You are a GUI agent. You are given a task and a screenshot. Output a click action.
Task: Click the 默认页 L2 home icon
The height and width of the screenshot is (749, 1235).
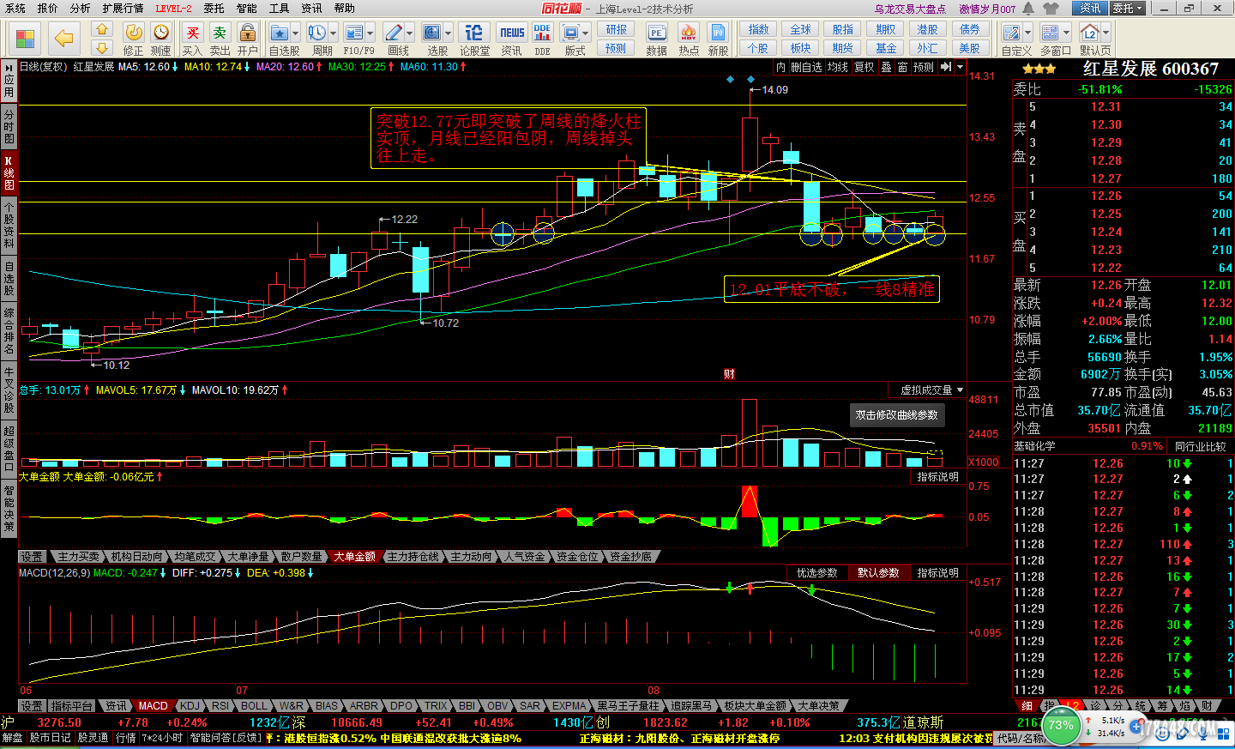pos(1090,39)
